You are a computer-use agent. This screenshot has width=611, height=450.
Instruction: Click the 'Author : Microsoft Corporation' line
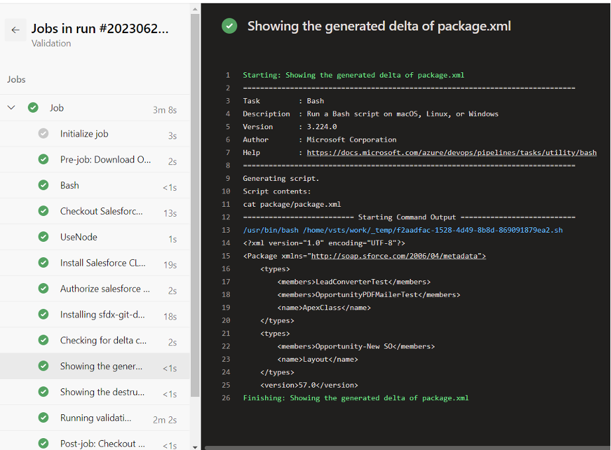319,139
